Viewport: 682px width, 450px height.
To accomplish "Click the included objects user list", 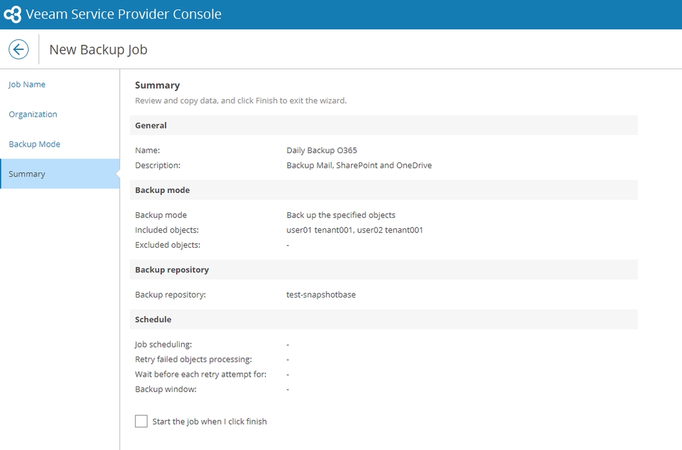I will 354,230.
